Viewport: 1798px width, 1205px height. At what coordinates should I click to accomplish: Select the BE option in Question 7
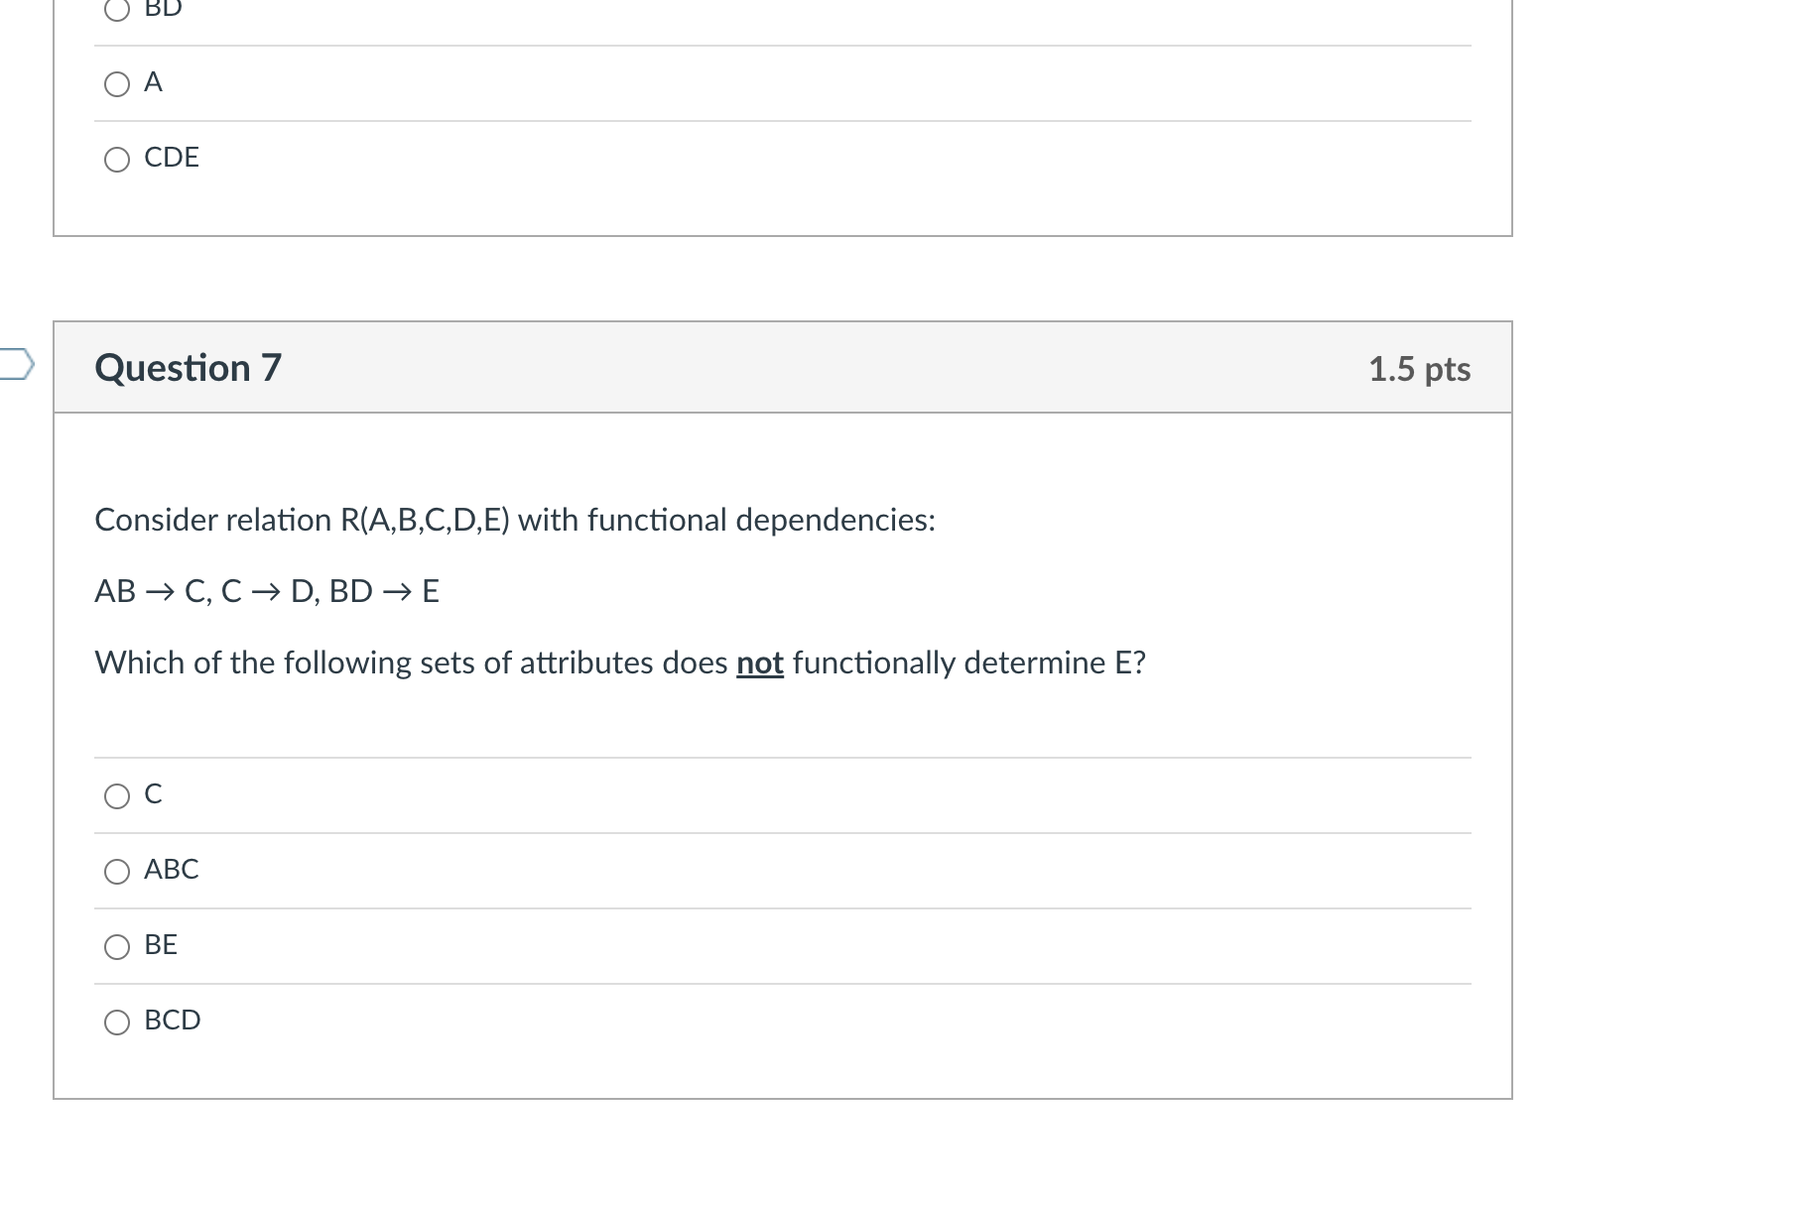117,945
